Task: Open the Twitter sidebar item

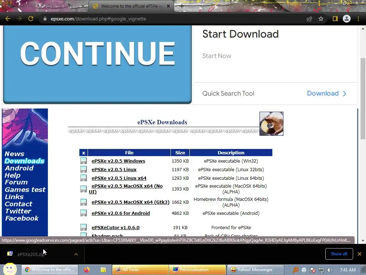Action: (x=18, y=211)
